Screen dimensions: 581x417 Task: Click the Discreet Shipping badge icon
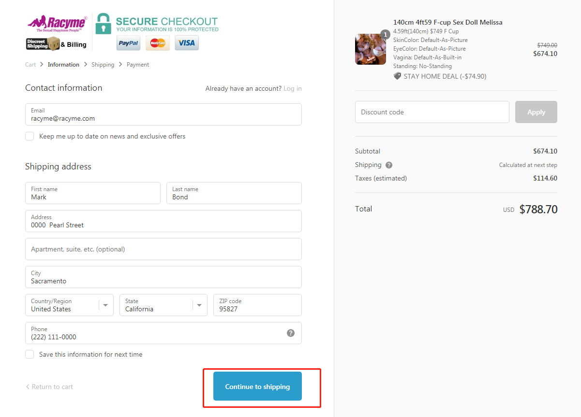click(43, 44)
